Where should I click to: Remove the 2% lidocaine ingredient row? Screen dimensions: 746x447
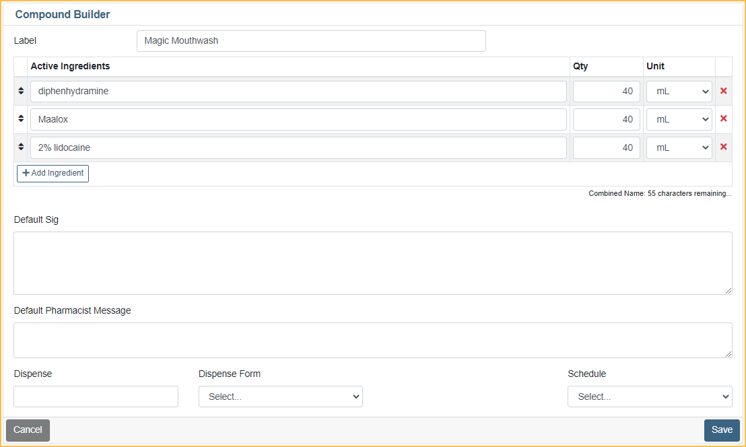click(x=724, y=147)
